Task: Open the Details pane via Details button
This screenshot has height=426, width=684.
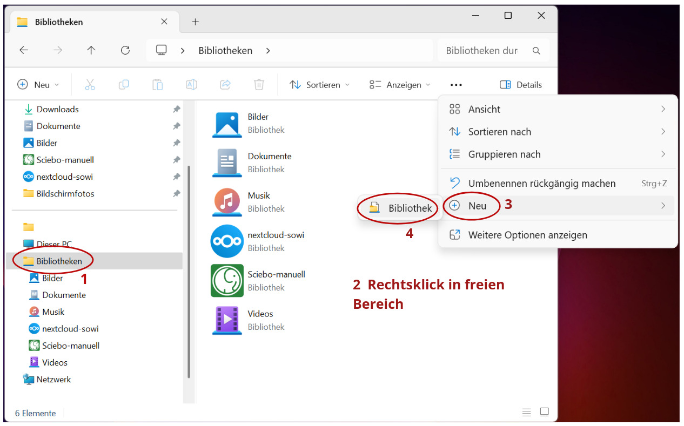Action: (x=520, y=85)
